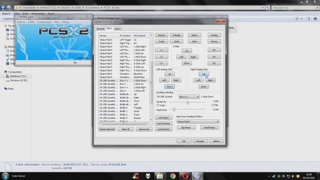Click the Ignore Key button
The image size is (320, 180).
144,129
